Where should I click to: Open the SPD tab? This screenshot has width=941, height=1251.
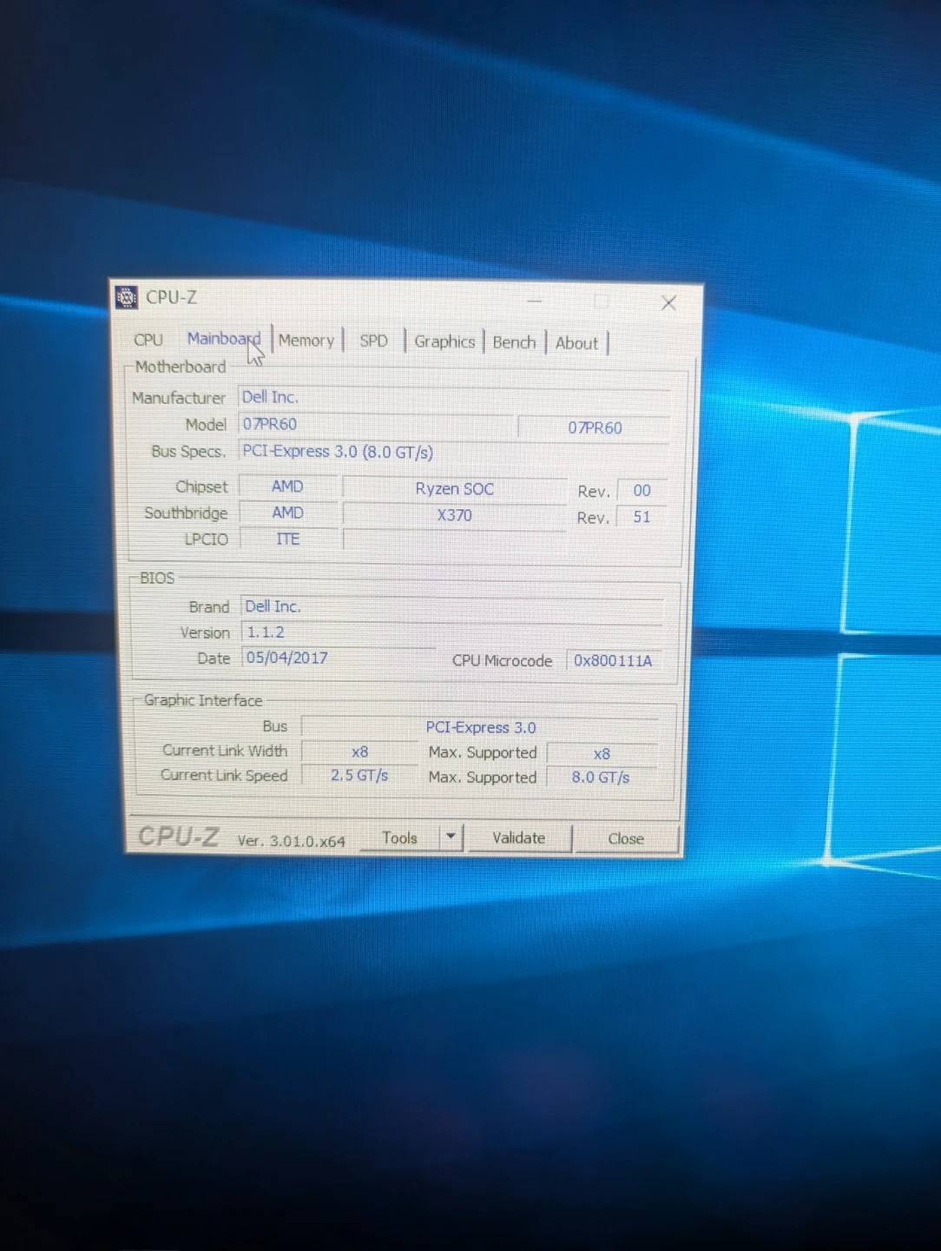[x=373, y=341]
